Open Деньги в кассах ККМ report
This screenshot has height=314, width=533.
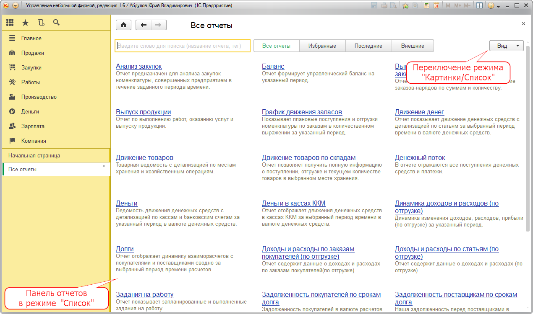(x=293, y=203)
